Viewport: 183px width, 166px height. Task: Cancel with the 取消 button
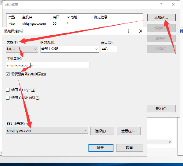(x=130, y=148)
